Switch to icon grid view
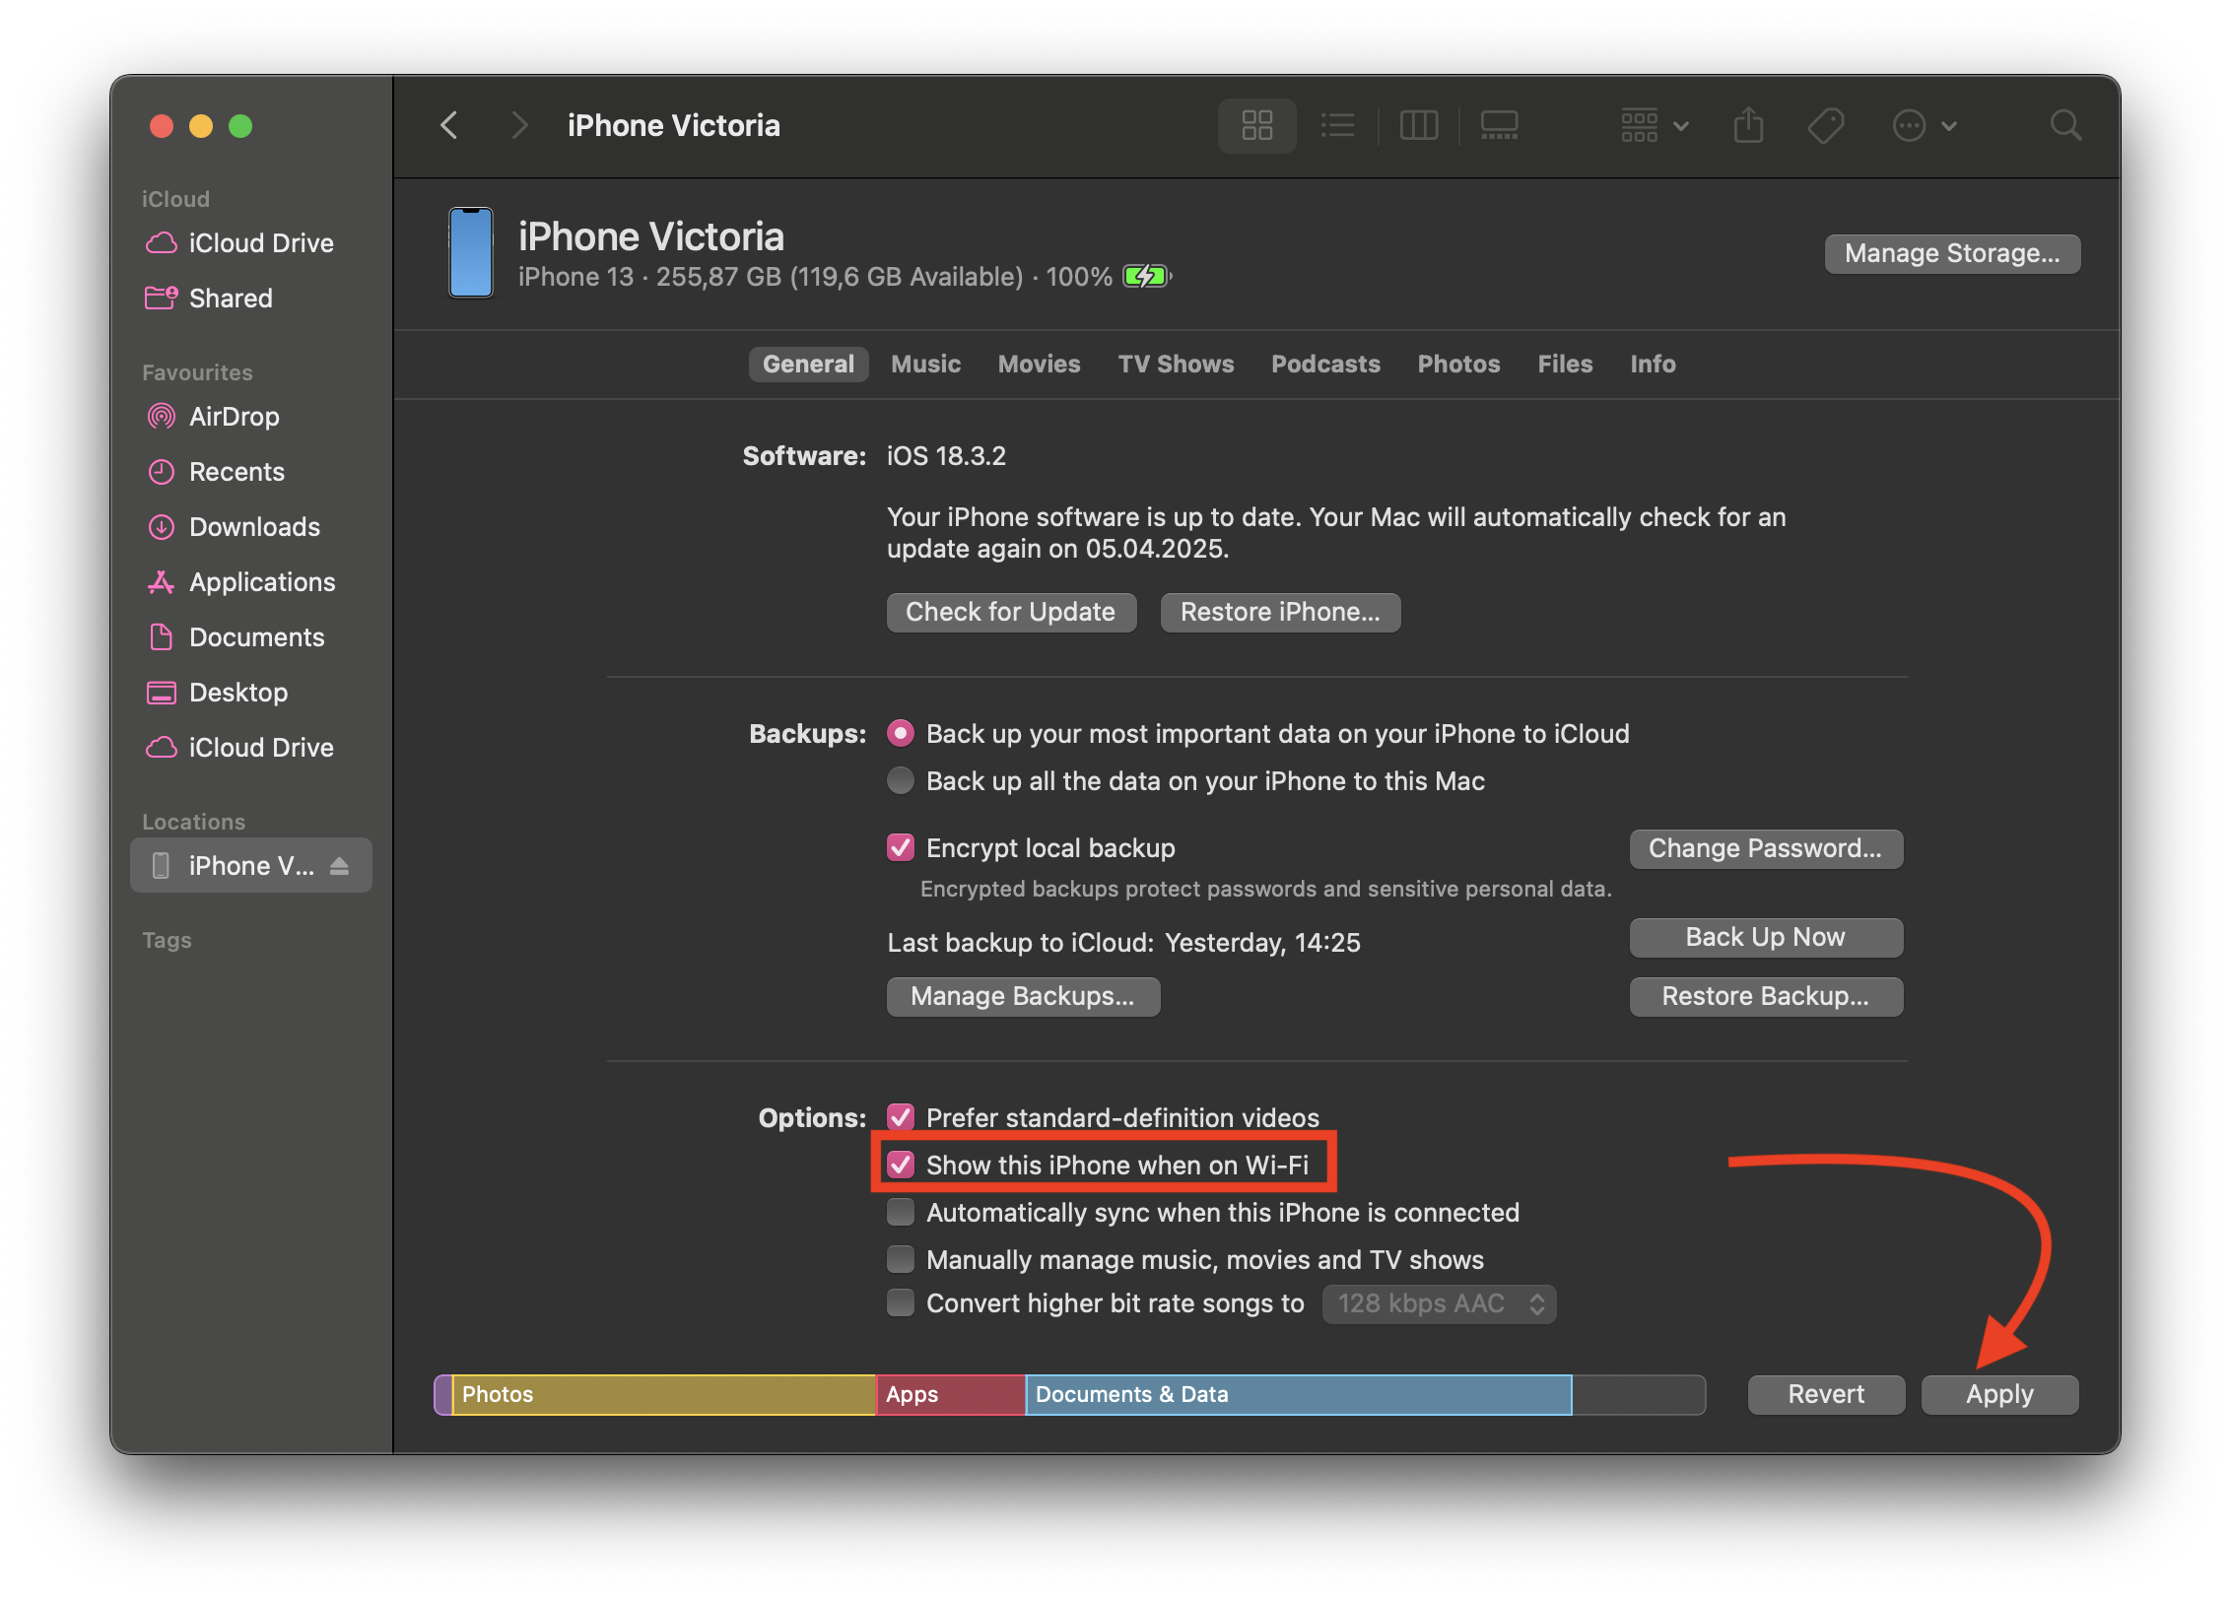The image size is (2231, 1600). tap(1256, 125)
